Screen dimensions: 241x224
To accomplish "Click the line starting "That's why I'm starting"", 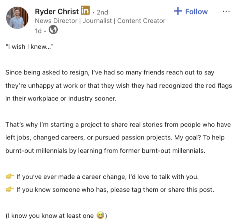I will pos(118,125).
